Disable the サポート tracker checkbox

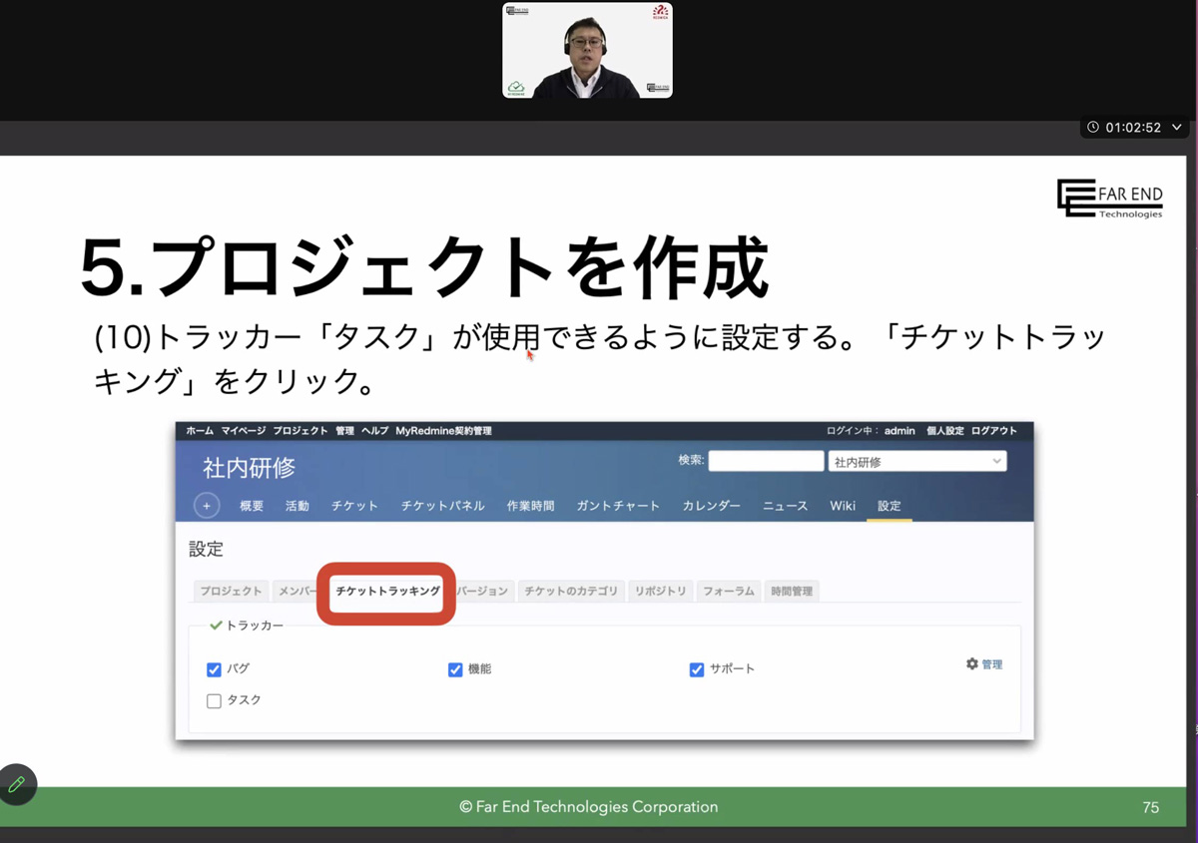click(x=697, y=669)
